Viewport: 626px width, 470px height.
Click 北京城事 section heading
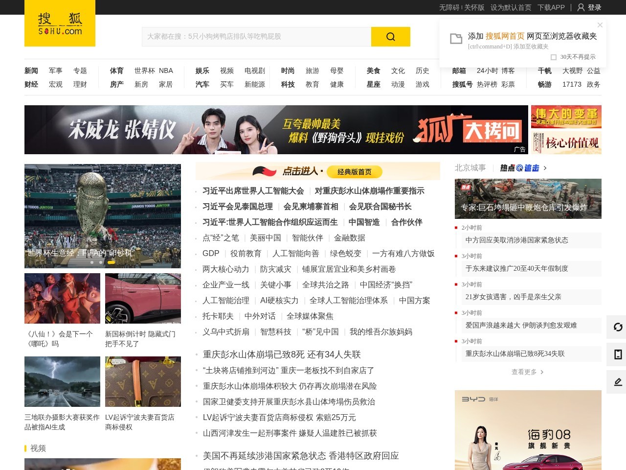tap(470, 168)
